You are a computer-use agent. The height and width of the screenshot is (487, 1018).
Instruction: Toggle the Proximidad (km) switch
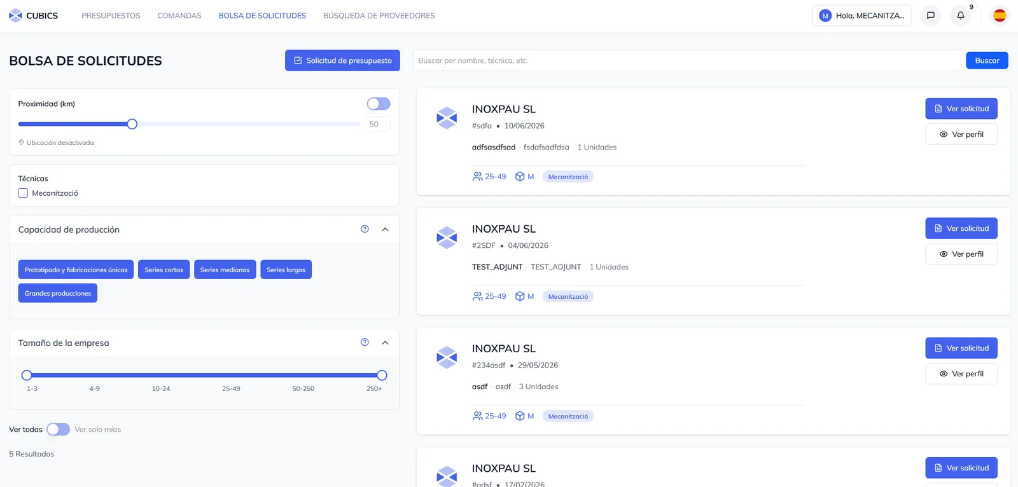pyautogui.click(x=379, y=104)
